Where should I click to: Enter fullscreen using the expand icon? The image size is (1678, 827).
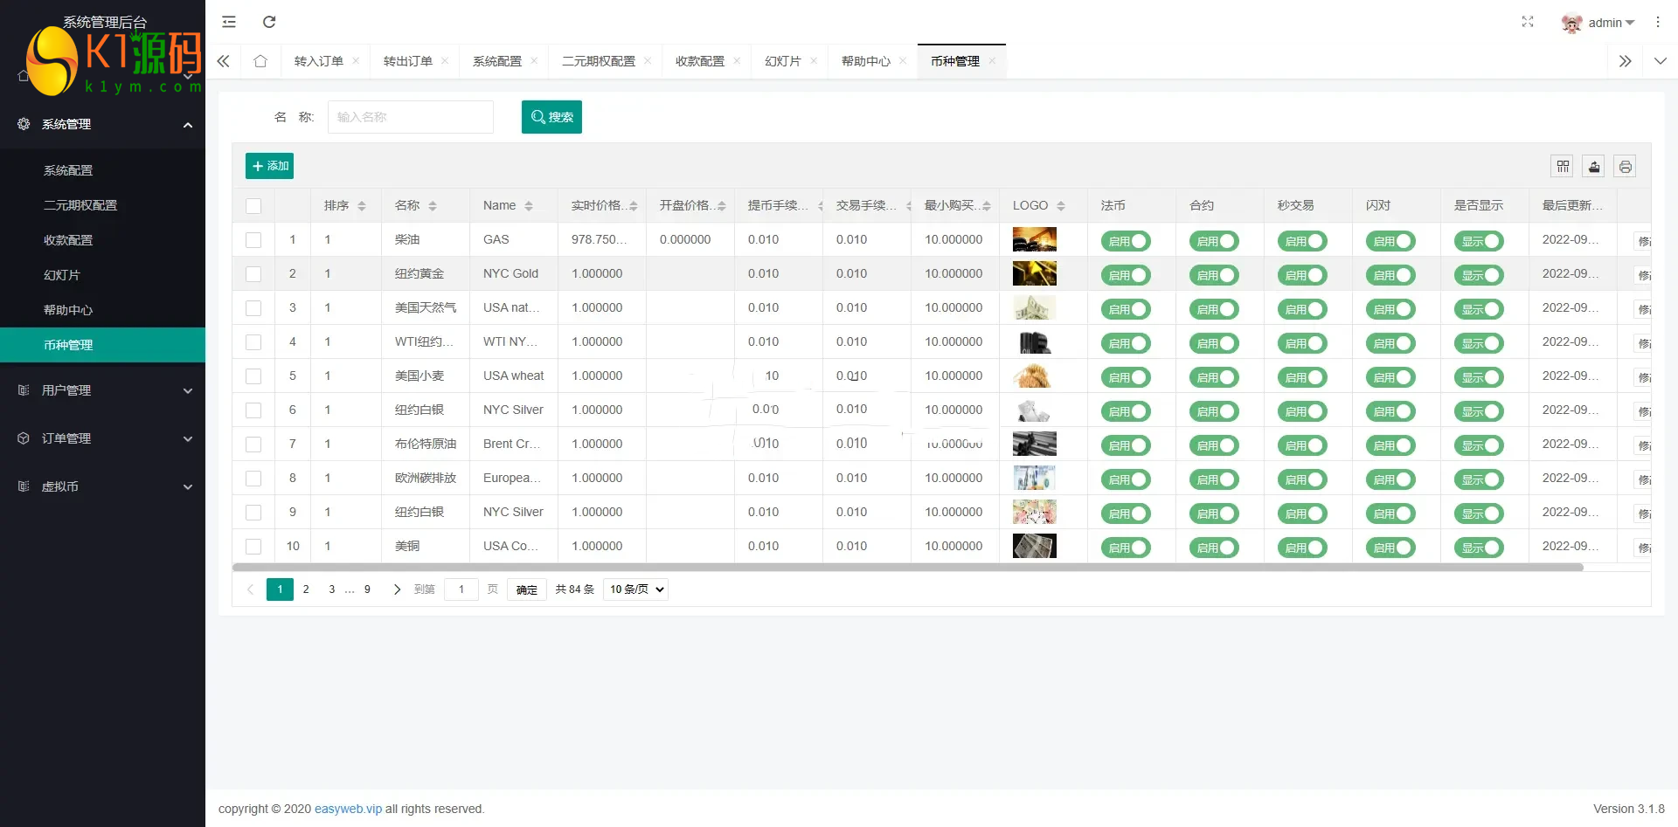click(x=1528, y=22)
